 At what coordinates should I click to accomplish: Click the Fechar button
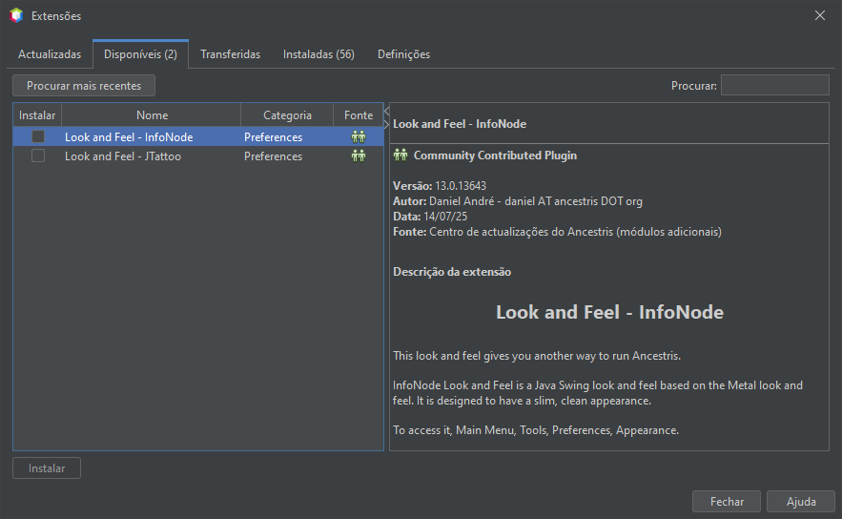click(727, 501)
